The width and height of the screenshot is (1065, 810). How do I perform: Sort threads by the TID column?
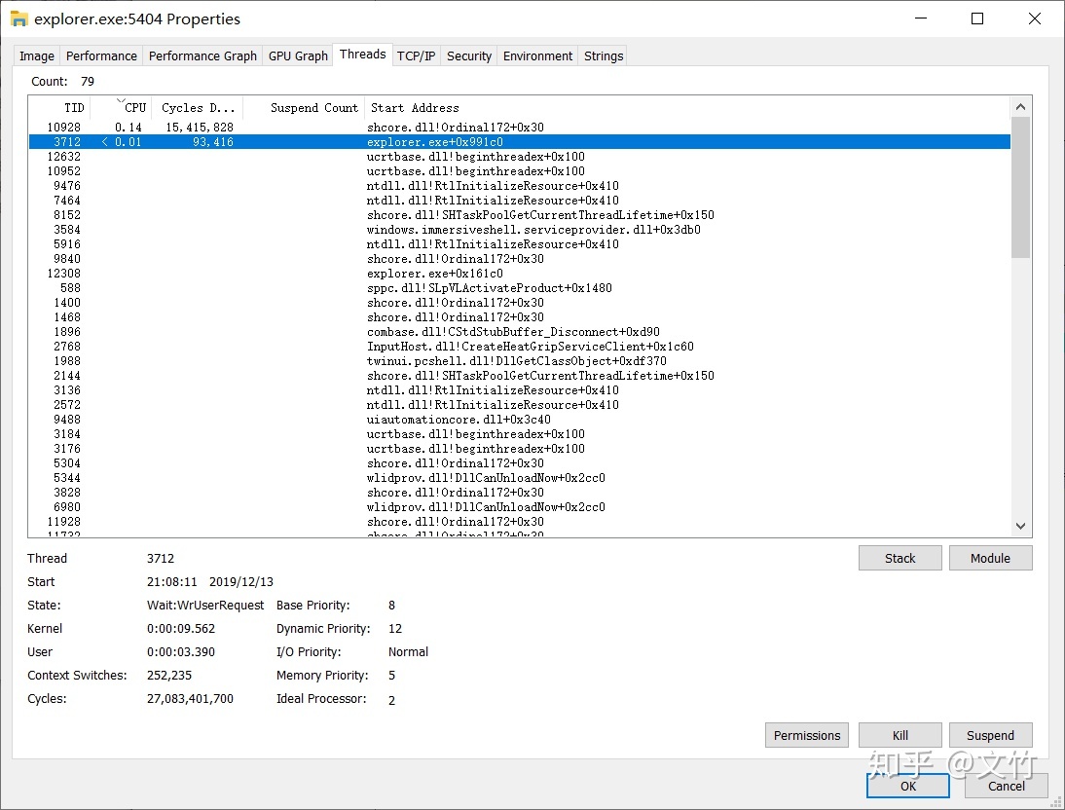tap(59, 107)
